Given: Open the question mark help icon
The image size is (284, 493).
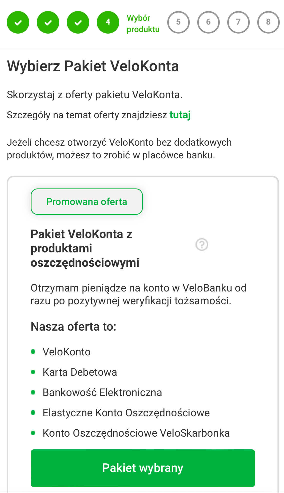Looking at the screenshot, I should [x=202, y=244].
